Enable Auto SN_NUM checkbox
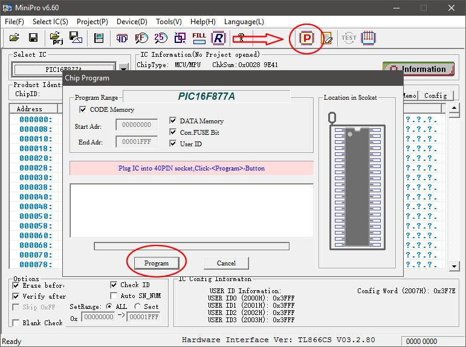 (114, 296)
